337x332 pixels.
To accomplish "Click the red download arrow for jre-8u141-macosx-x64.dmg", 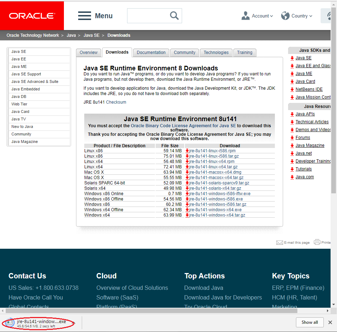I will pyautogui.click(x=187, y=172).
